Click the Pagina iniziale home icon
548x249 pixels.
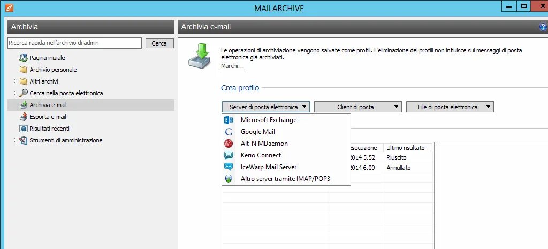tap(24, 58)
